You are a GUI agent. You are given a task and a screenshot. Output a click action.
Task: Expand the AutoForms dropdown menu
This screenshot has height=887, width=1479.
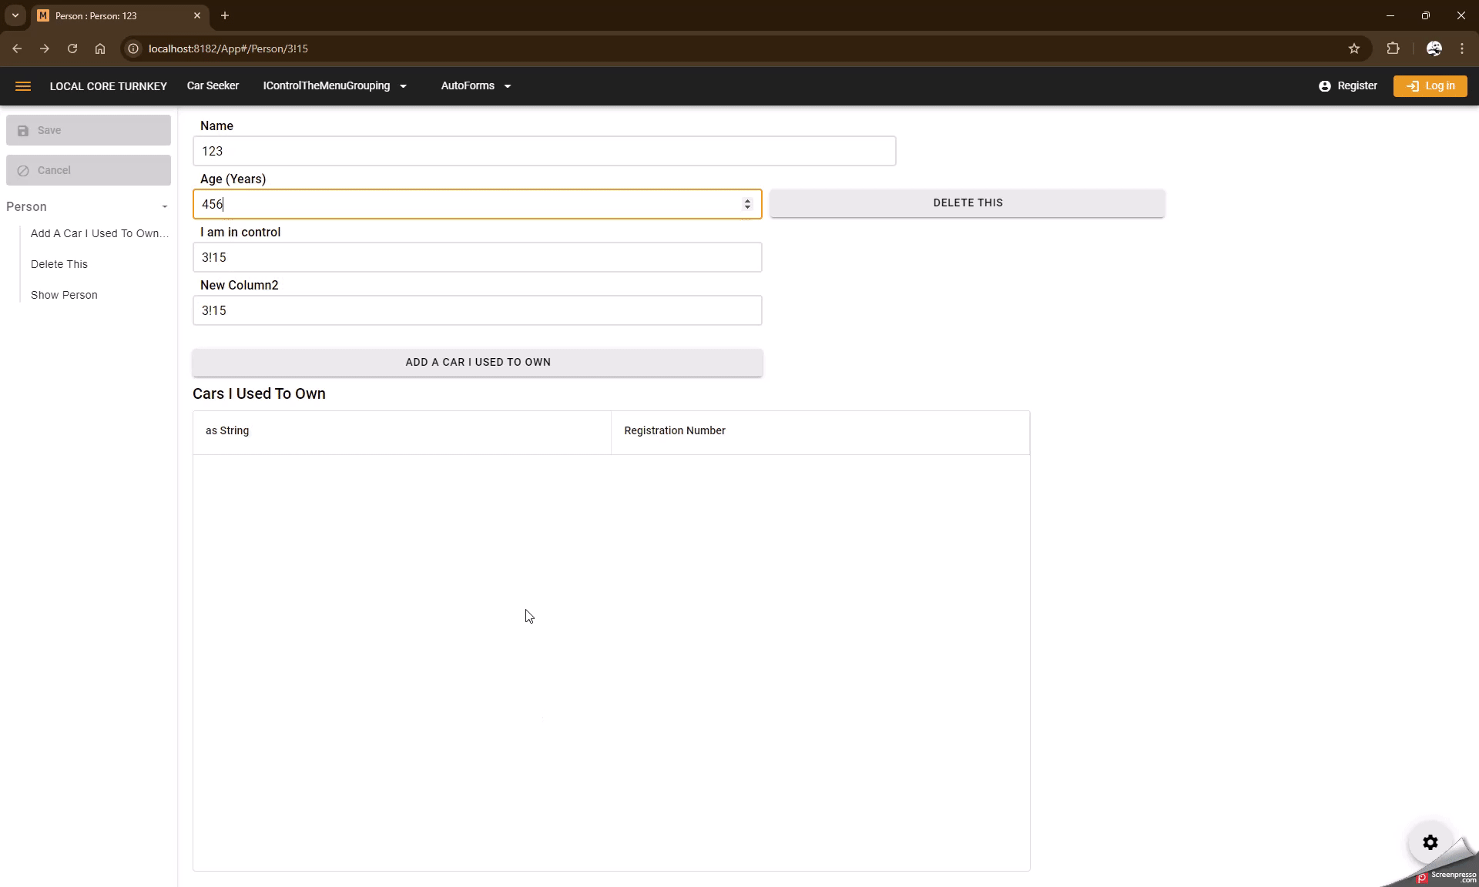point(475,86)
